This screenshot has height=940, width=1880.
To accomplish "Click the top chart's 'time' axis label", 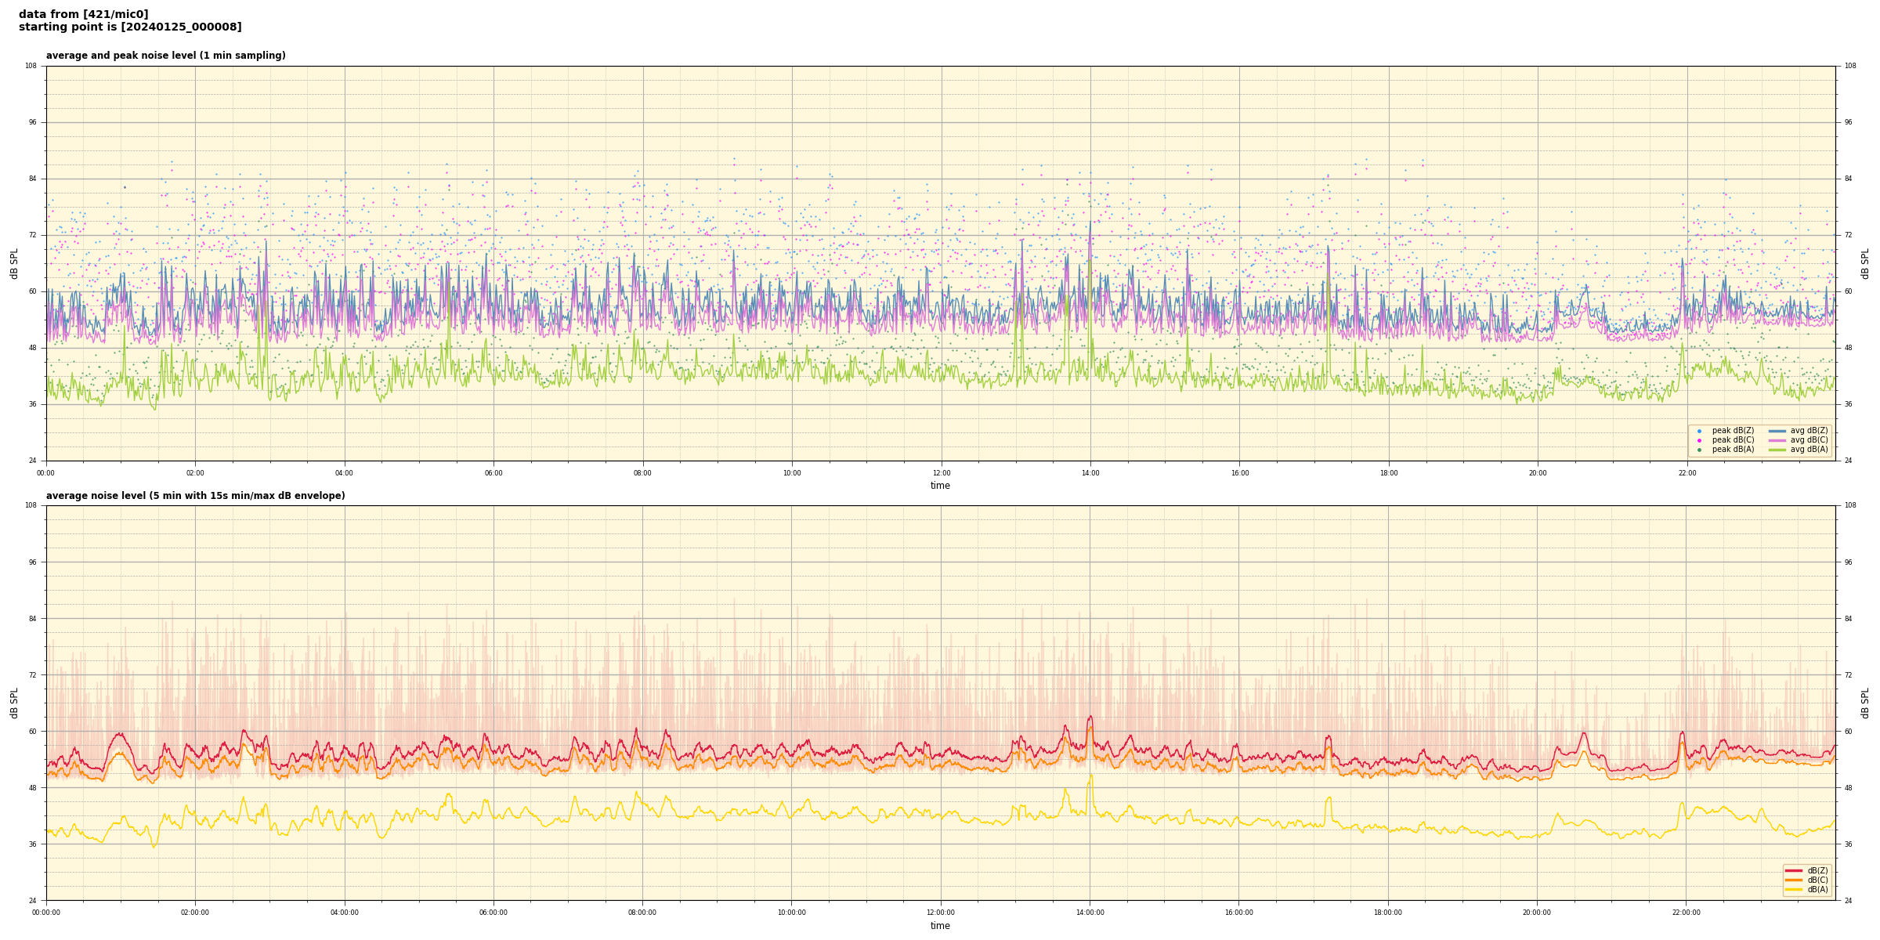I will point(940,486).
